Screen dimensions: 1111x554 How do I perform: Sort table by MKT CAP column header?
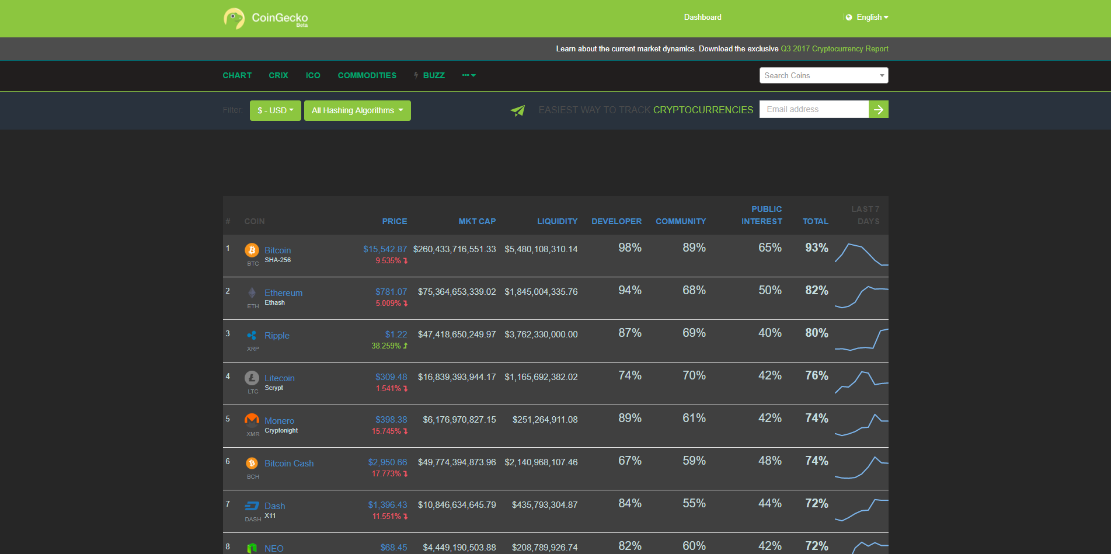coord(477,221)
